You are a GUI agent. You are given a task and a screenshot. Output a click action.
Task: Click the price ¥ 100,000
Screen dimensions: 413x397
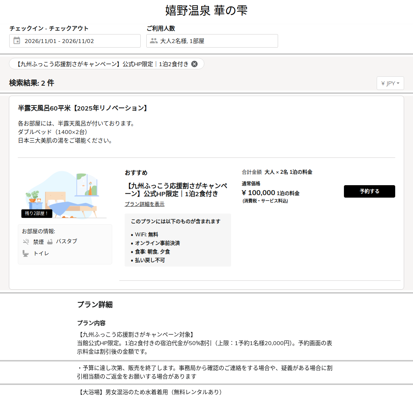coord(258,193)
